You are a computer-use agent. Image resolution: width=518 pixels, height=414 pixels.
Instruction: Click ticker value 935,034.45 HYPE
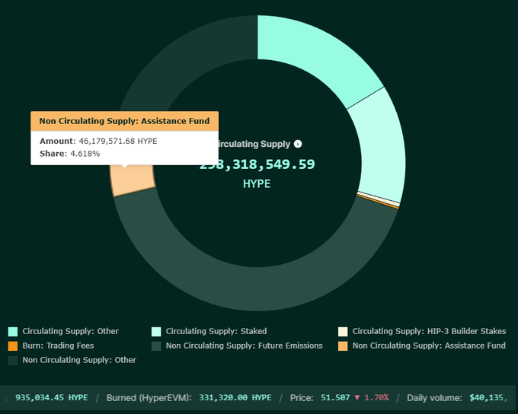pos(52,397)
